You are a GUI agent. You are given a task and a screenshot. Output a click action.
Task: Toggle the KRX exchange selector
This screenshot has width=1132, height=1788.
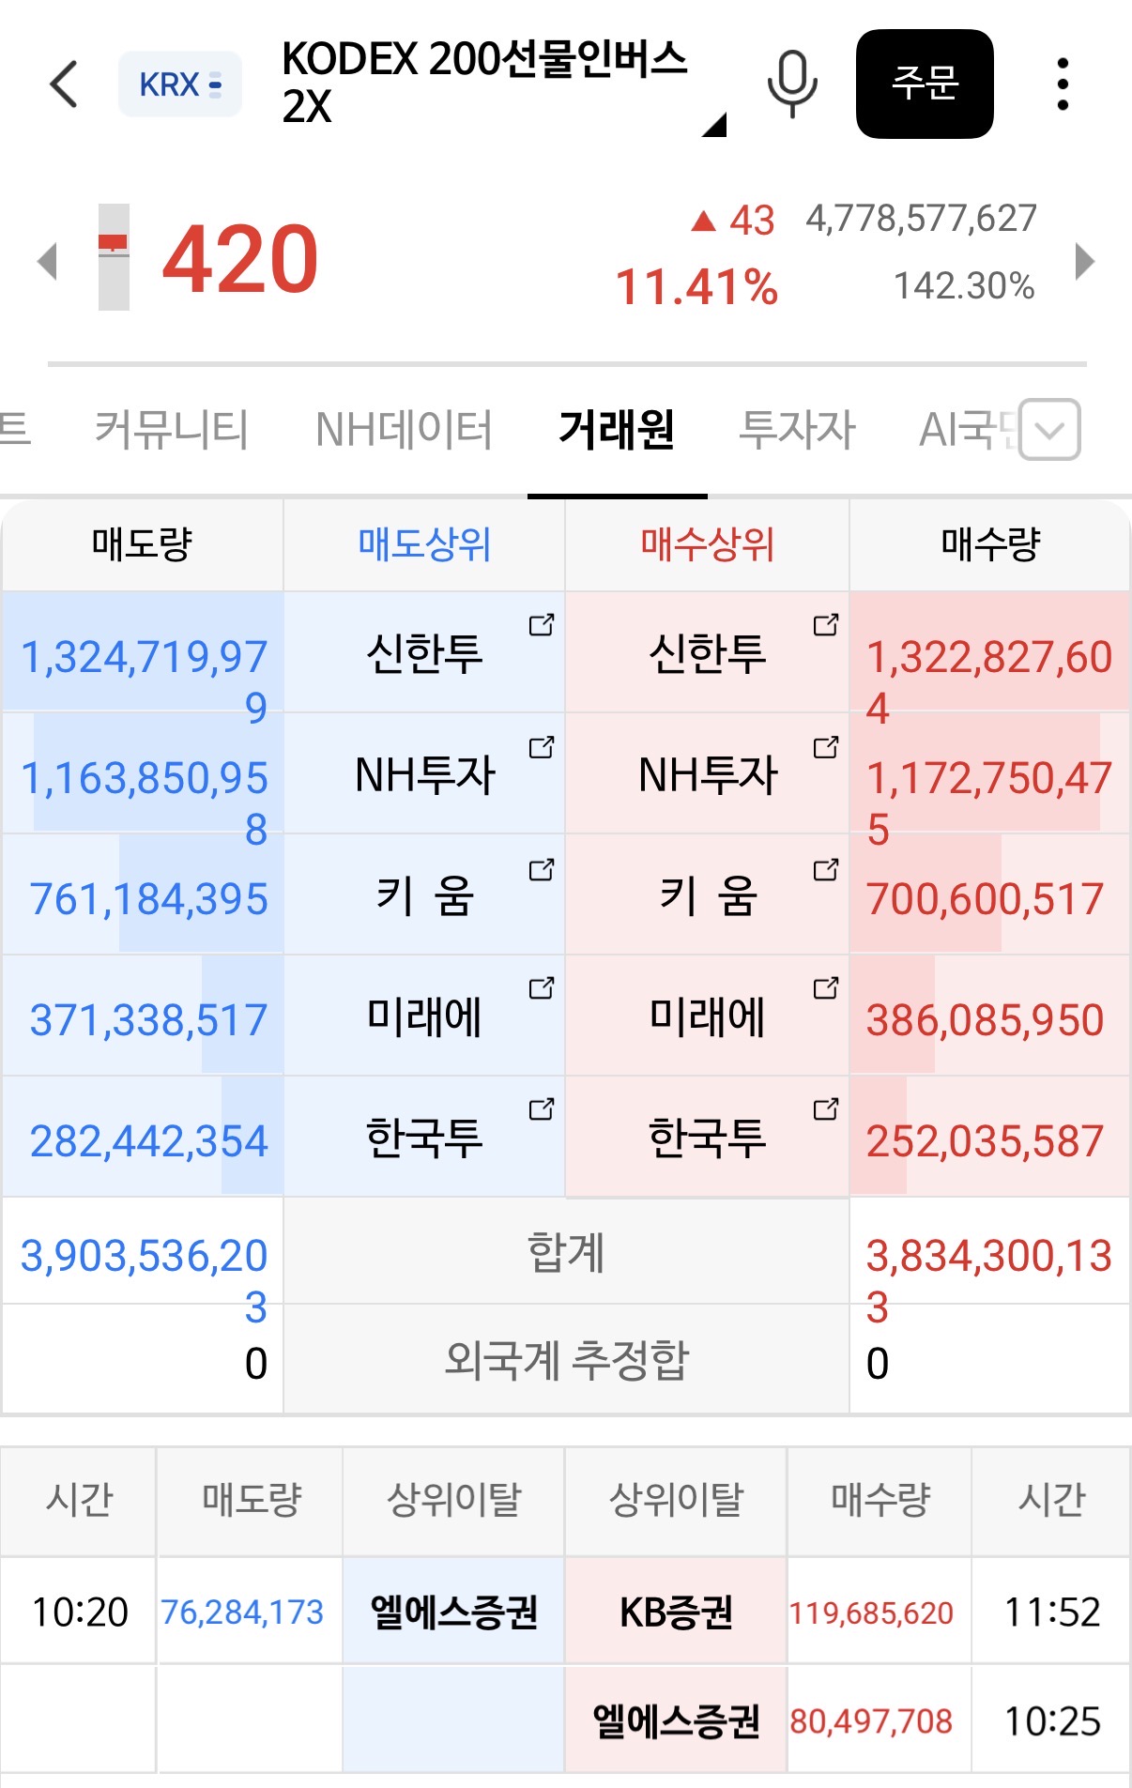(x=180, y=84)
